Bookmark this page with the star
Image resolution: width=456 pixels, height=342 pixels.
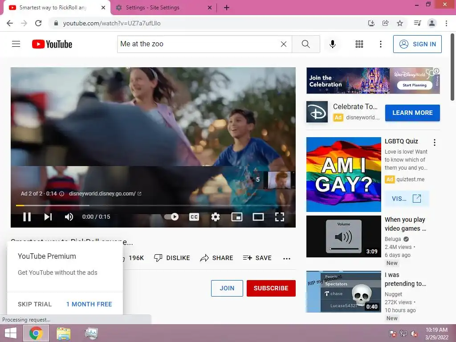pos(400,23)
